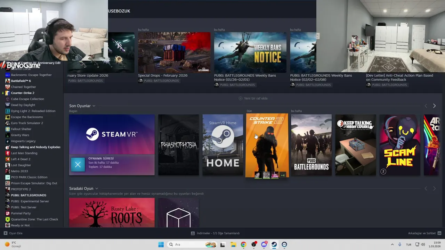Open the PUBG Battlegrounds cover in Son Oyunlar
The image size is (445, 250).
click(x=311, y=145)
